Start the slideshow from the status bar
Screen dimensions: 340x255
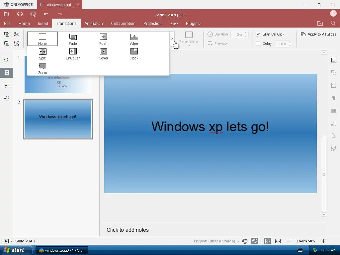(x=6, y=241)
